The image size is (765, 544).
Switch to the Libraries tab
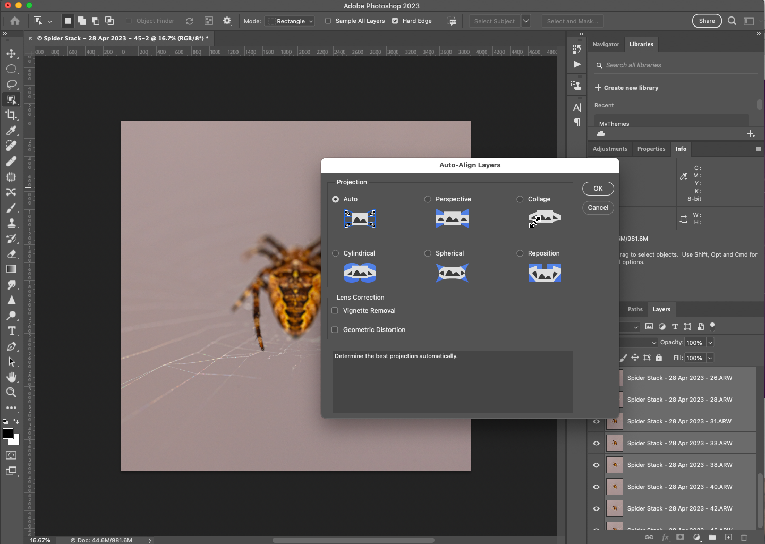pos(641,44)
